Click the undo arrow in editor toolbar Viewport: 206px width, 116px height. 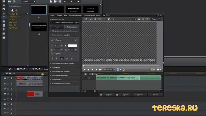tap(109, 19)
